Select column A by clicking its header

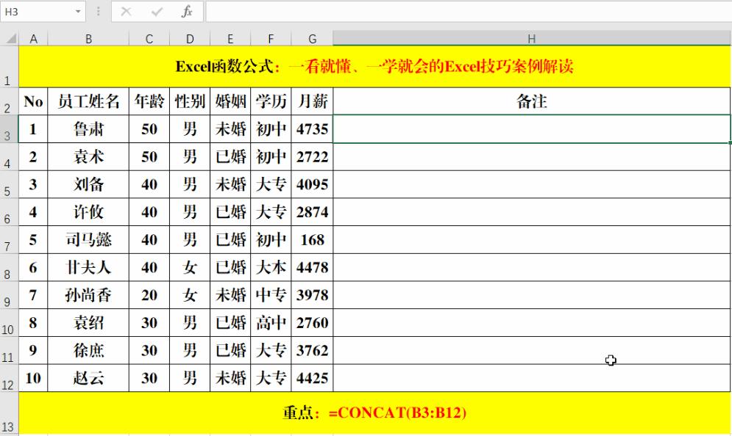click(33, 38)
